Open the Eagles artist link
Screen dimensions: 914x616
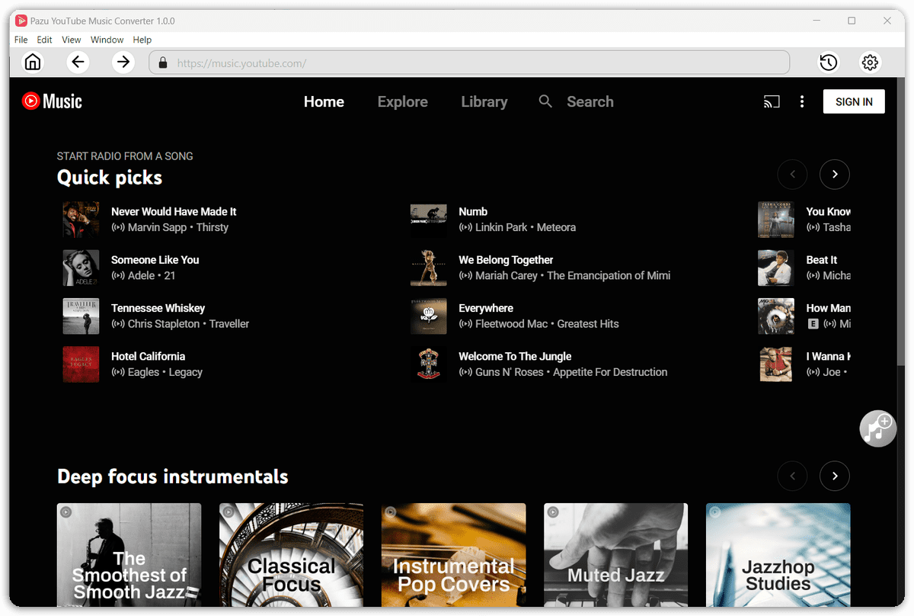(143, 372)
